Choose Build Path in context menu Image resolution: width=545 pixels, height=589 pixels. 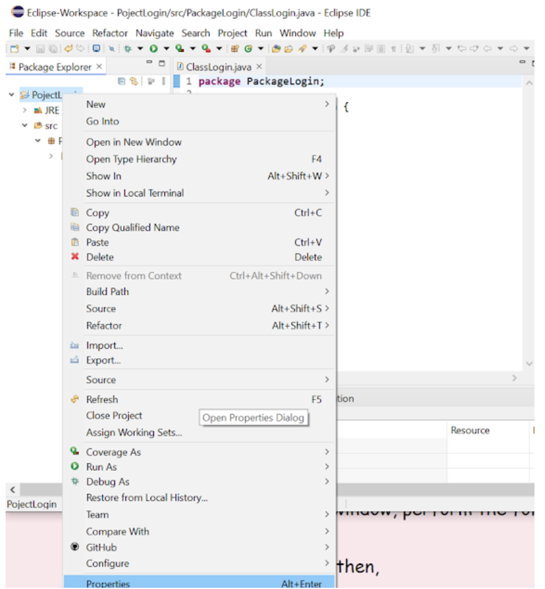pos(199,291)
